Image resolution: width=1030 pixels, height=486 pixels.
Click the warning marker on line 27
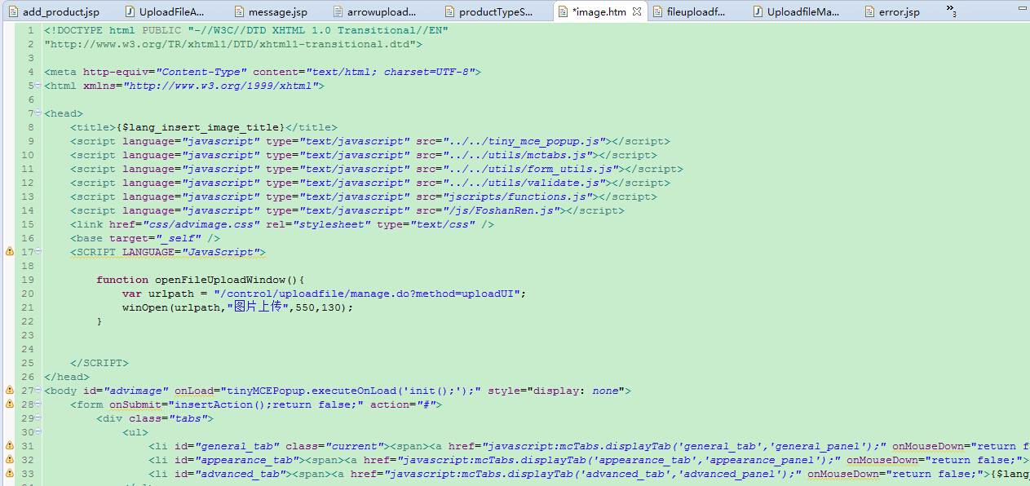click(10, 391)
